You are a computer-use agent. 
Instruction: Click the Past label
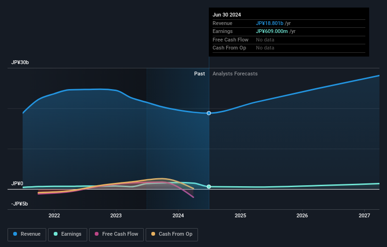(199, 74)
